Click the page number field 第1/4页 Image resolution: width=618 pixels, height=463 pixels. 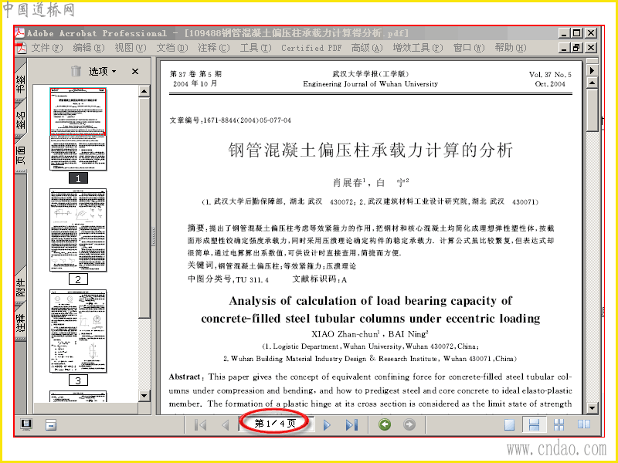(x=275, y=423)
